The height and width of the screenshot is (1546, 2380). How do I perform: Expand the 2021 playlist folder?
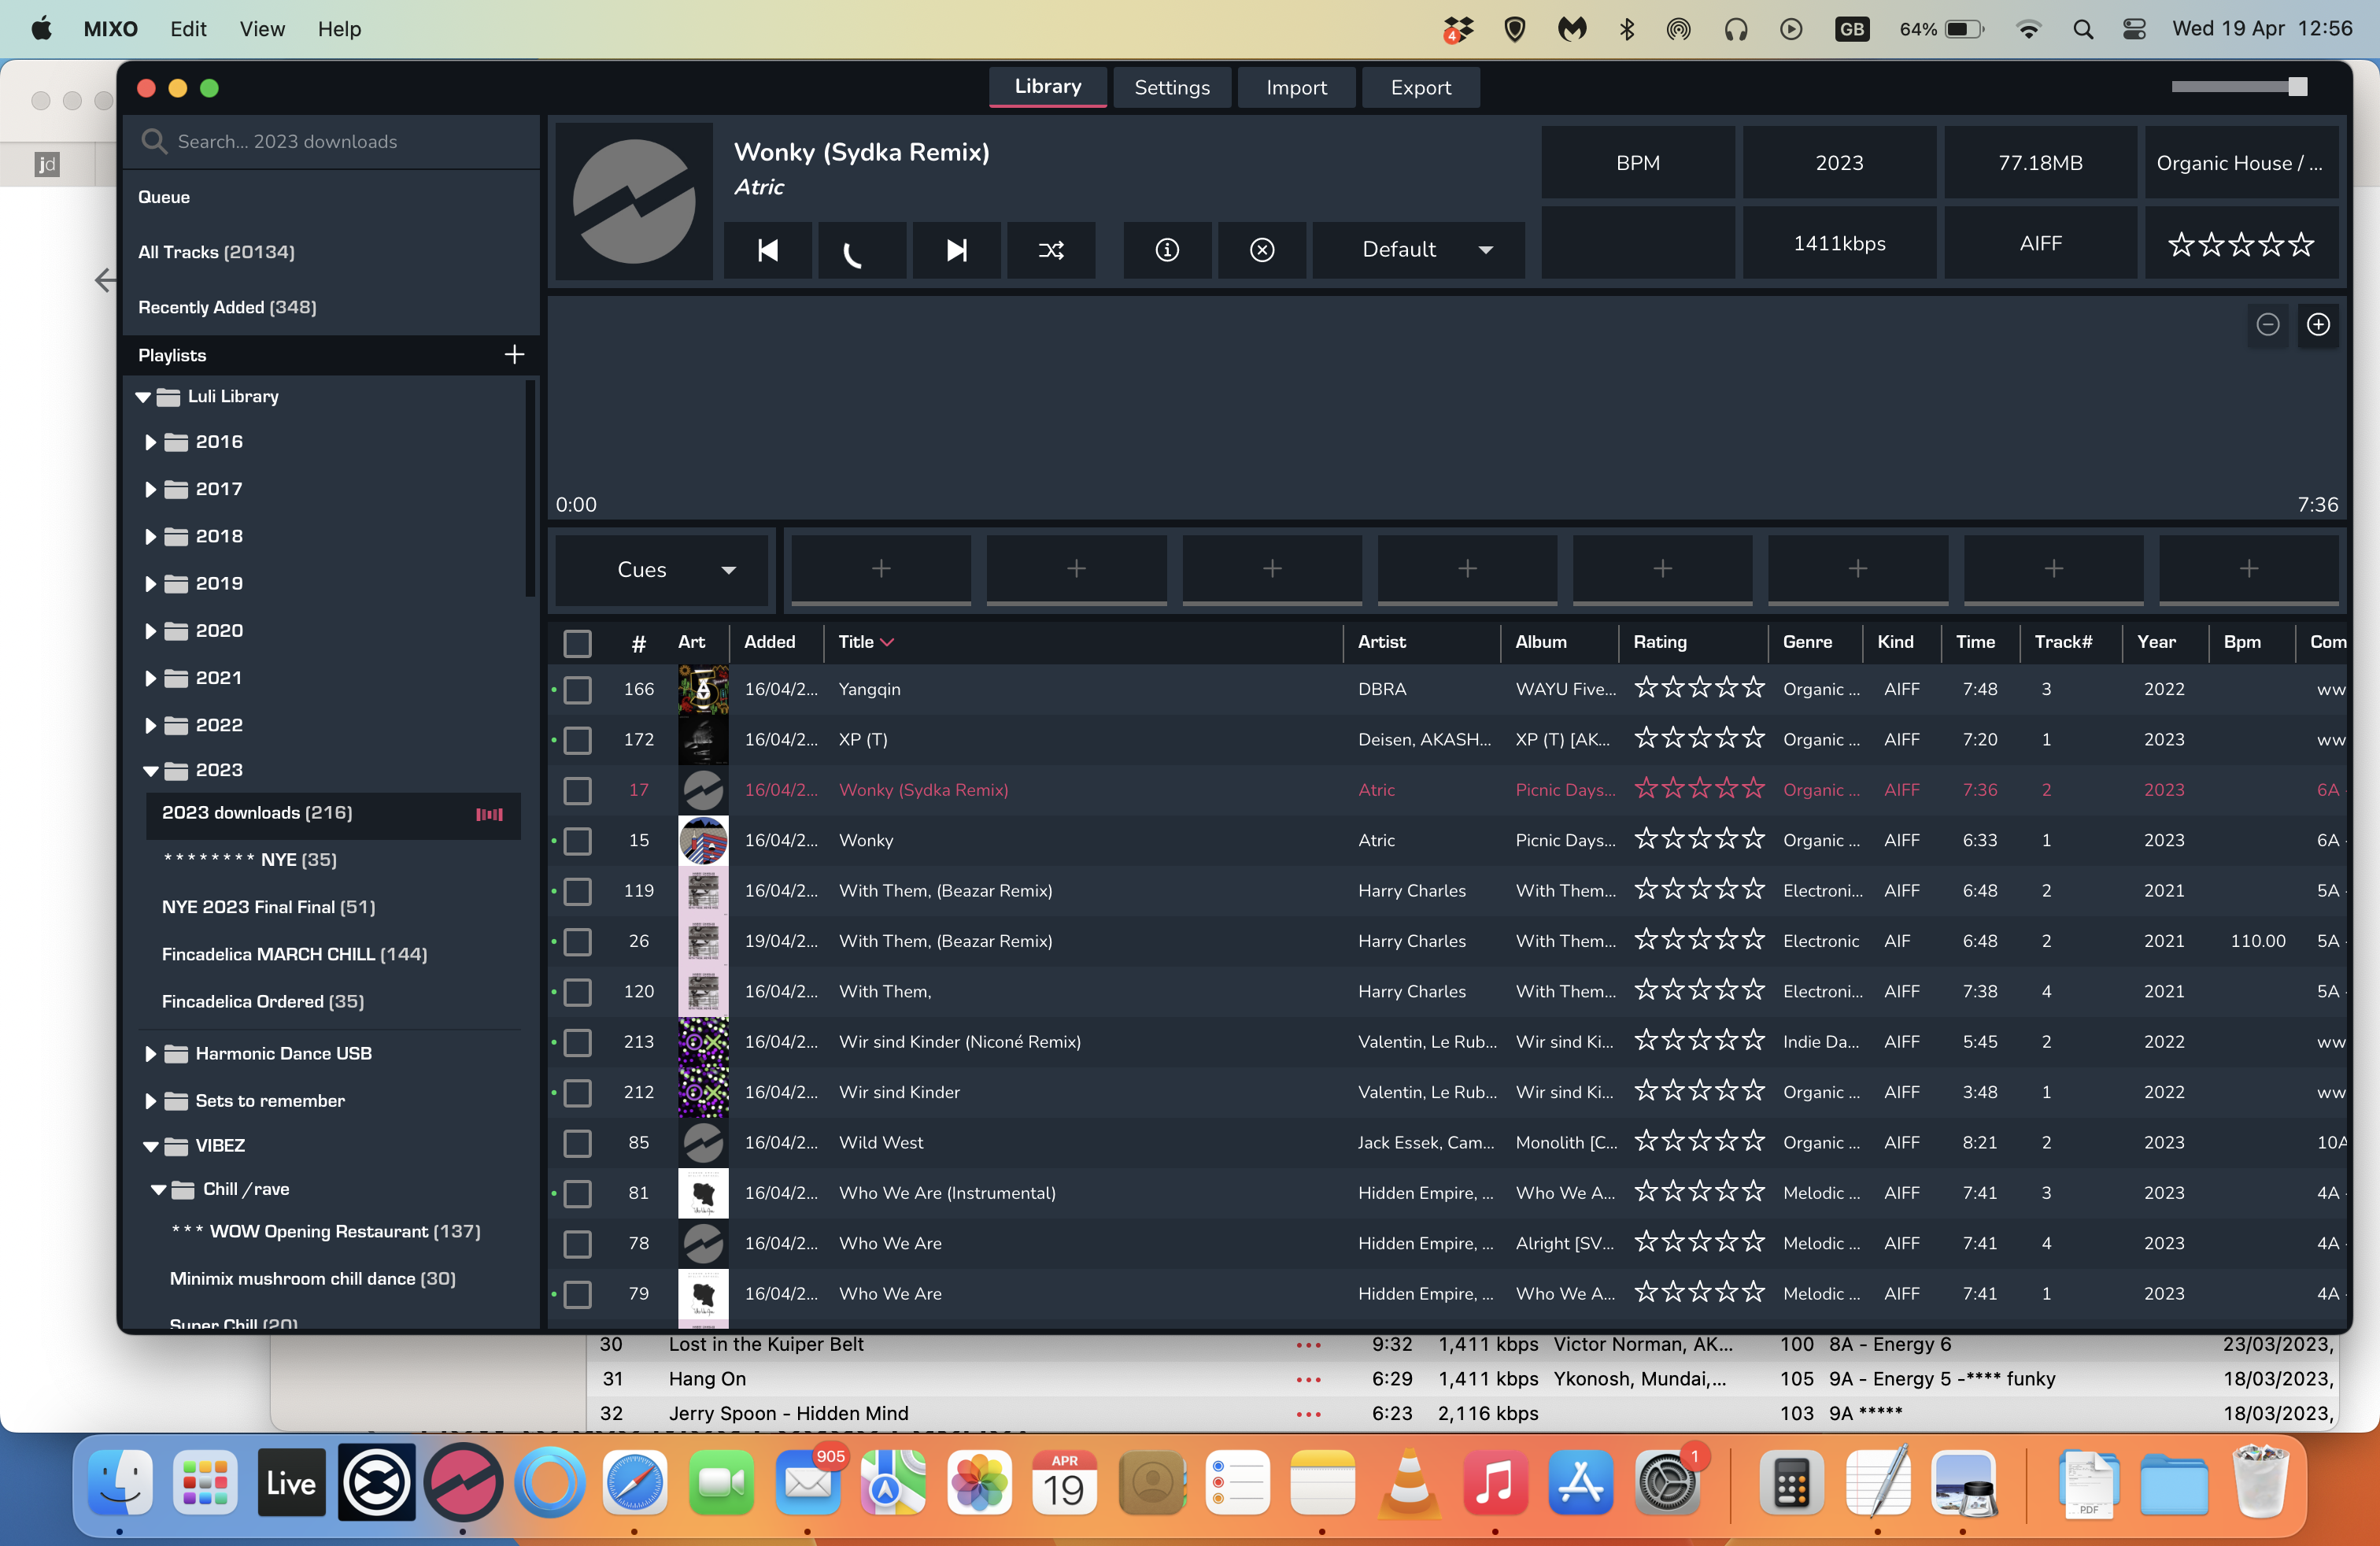(x=150, y=678)
